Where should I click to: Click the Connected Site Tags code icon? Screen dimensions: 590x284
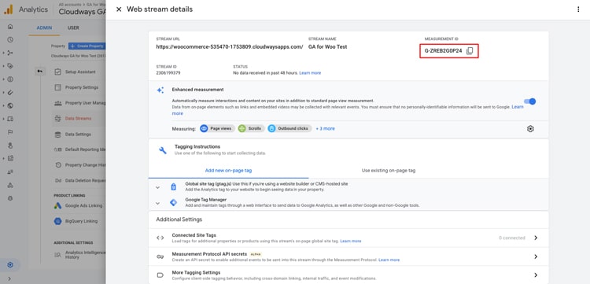(x=160, y=238)
